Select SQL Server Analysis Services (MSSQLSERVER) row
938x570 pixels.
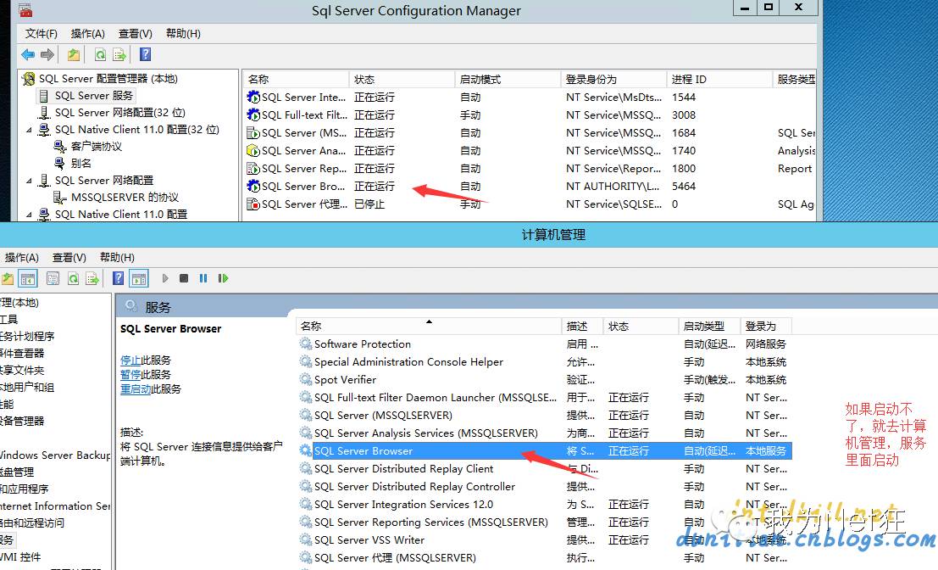coord(544,433)
